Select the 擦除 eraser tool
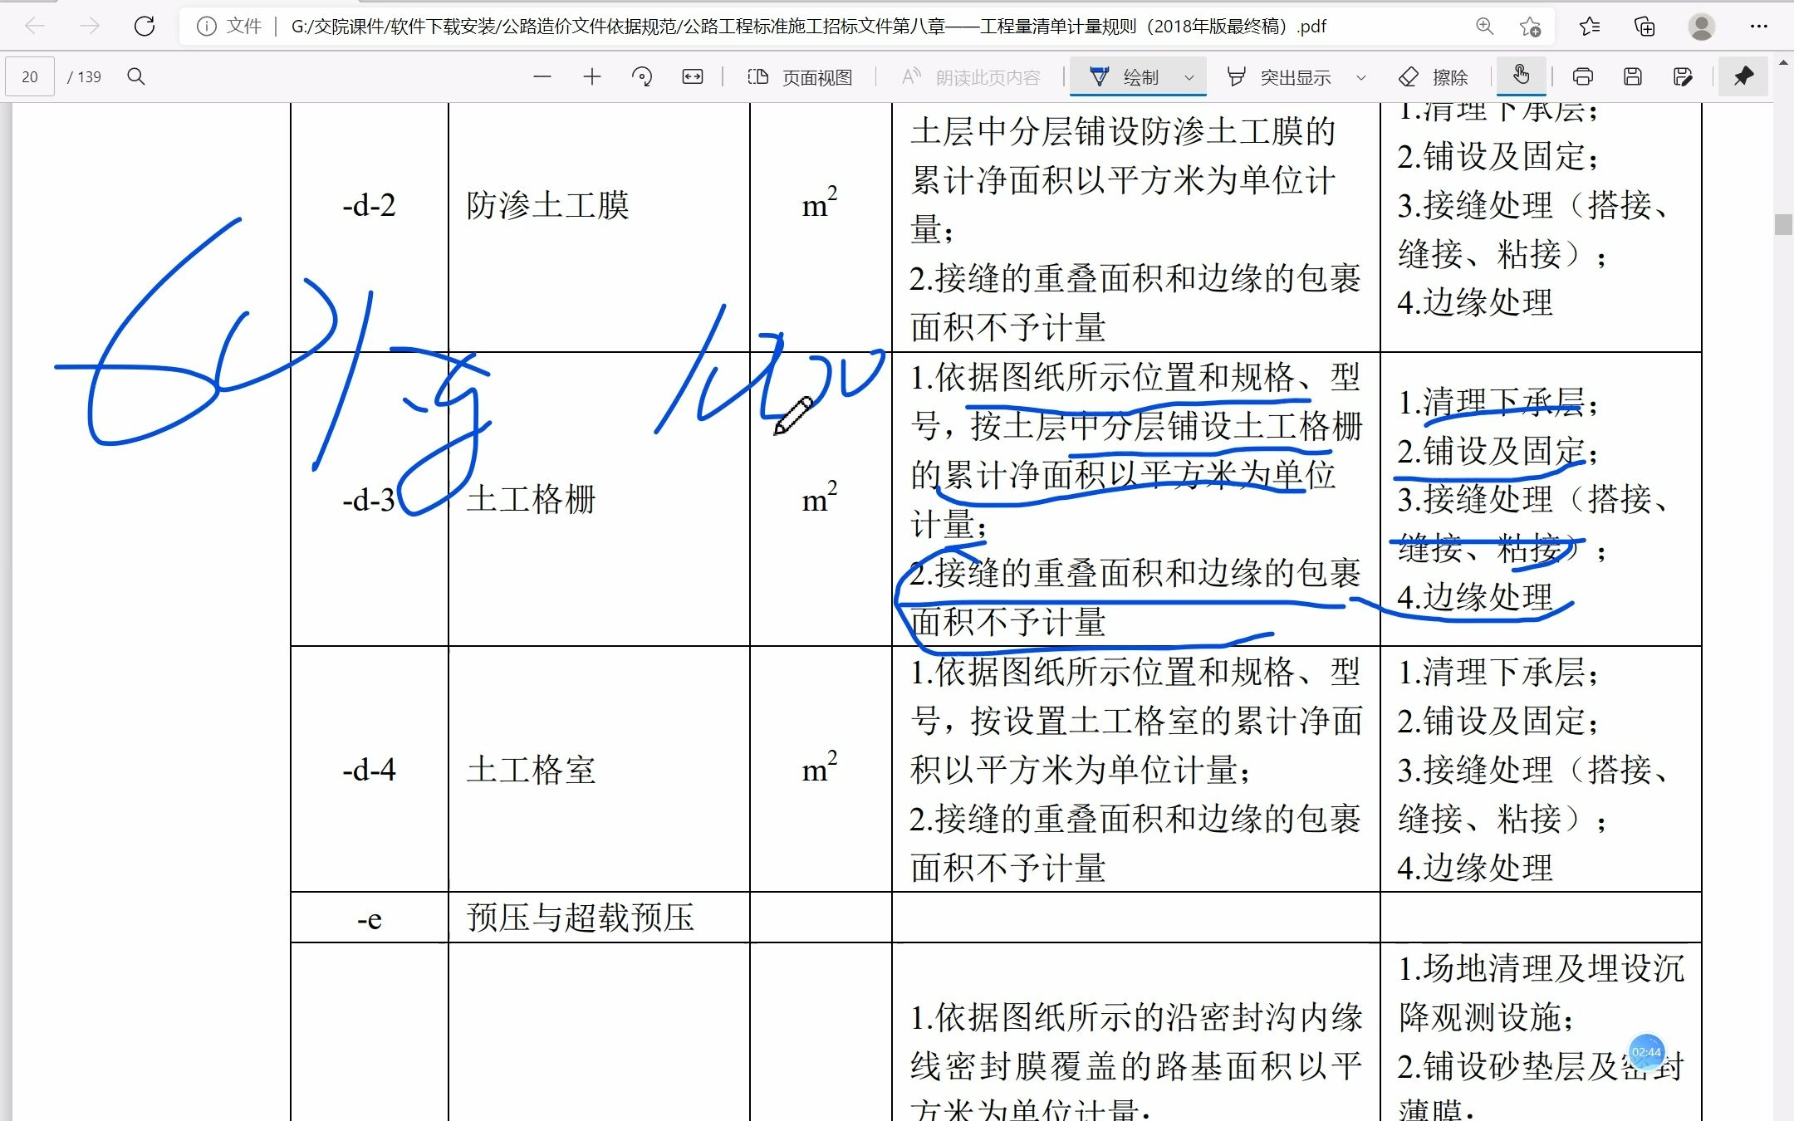Screen dimensions: 1794x1121 coord(1434,77)
